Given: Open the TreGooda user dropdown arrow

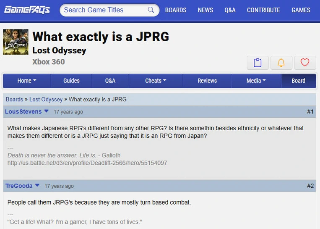Looking at the screenshot, I should (x=37, y=185).
